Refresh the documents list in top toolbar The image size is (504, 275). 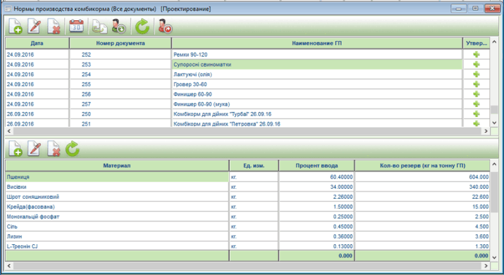point(143,26)
